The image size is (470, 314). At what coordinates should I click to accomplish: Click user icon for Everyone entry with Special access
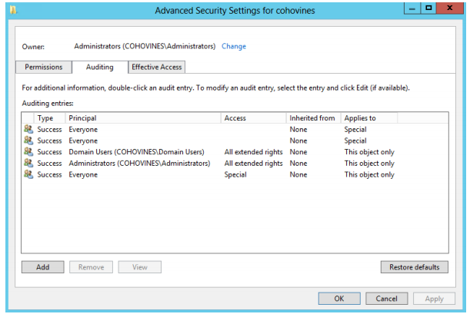[x=28, y=174]
